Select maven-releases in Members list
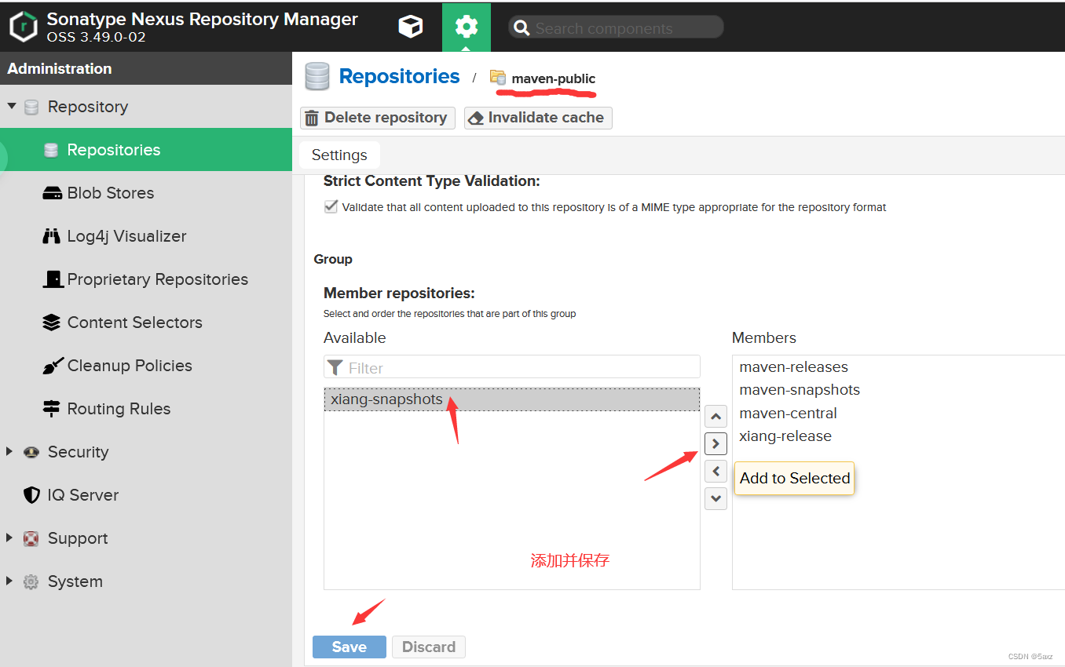Screen dimensions: 1065x667 (x=898, y=367)
